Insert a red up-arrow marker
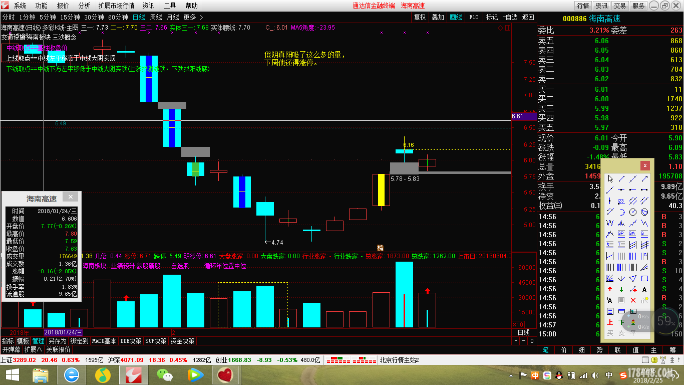Screen dimensions: 684x385 tap(610, 289)
